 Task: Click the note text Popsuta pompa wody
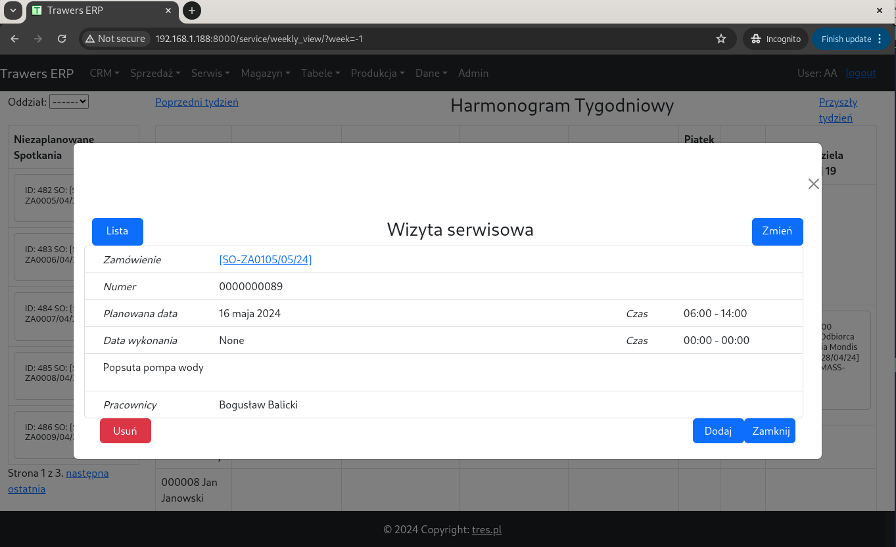(153, 367)
